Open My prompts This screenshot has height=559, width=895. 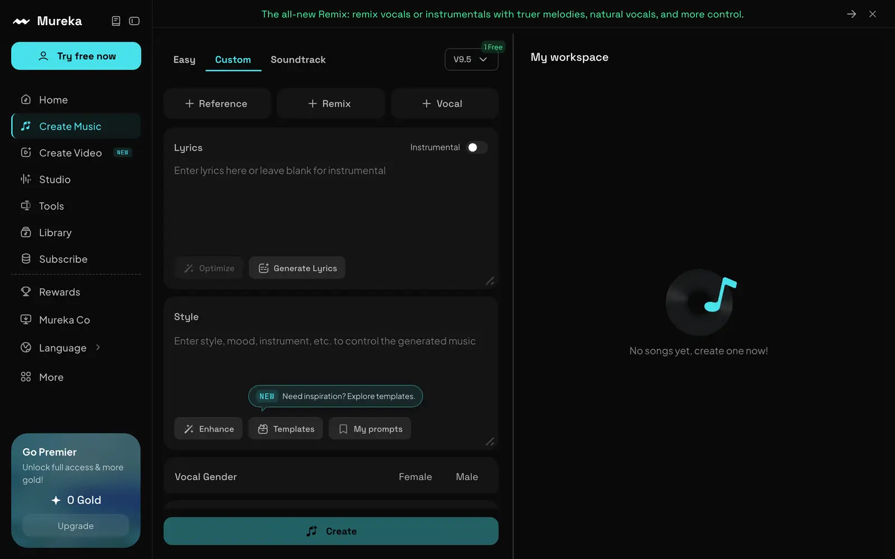pos(370,429)
